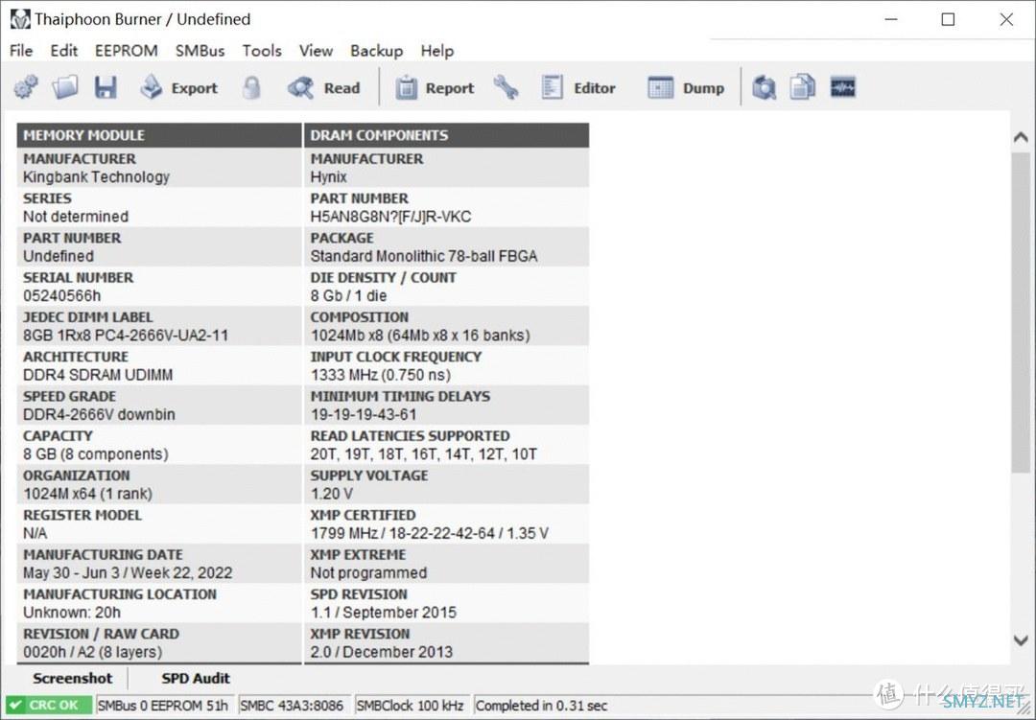Select the Standard Monolithic 78-ball FBGA package
This screenshot has width=1036, height=720.
click(x=424, y=256)
